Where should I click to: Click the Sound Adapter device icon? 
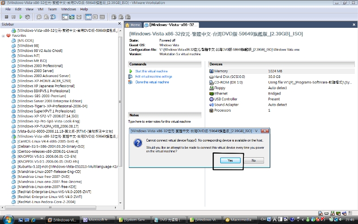pos(211,105)
